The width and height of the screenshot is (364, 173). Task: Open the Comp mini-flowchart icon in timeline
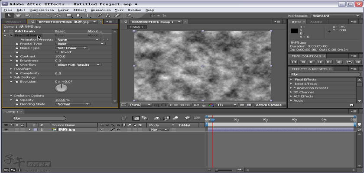(x=124, y=119)
